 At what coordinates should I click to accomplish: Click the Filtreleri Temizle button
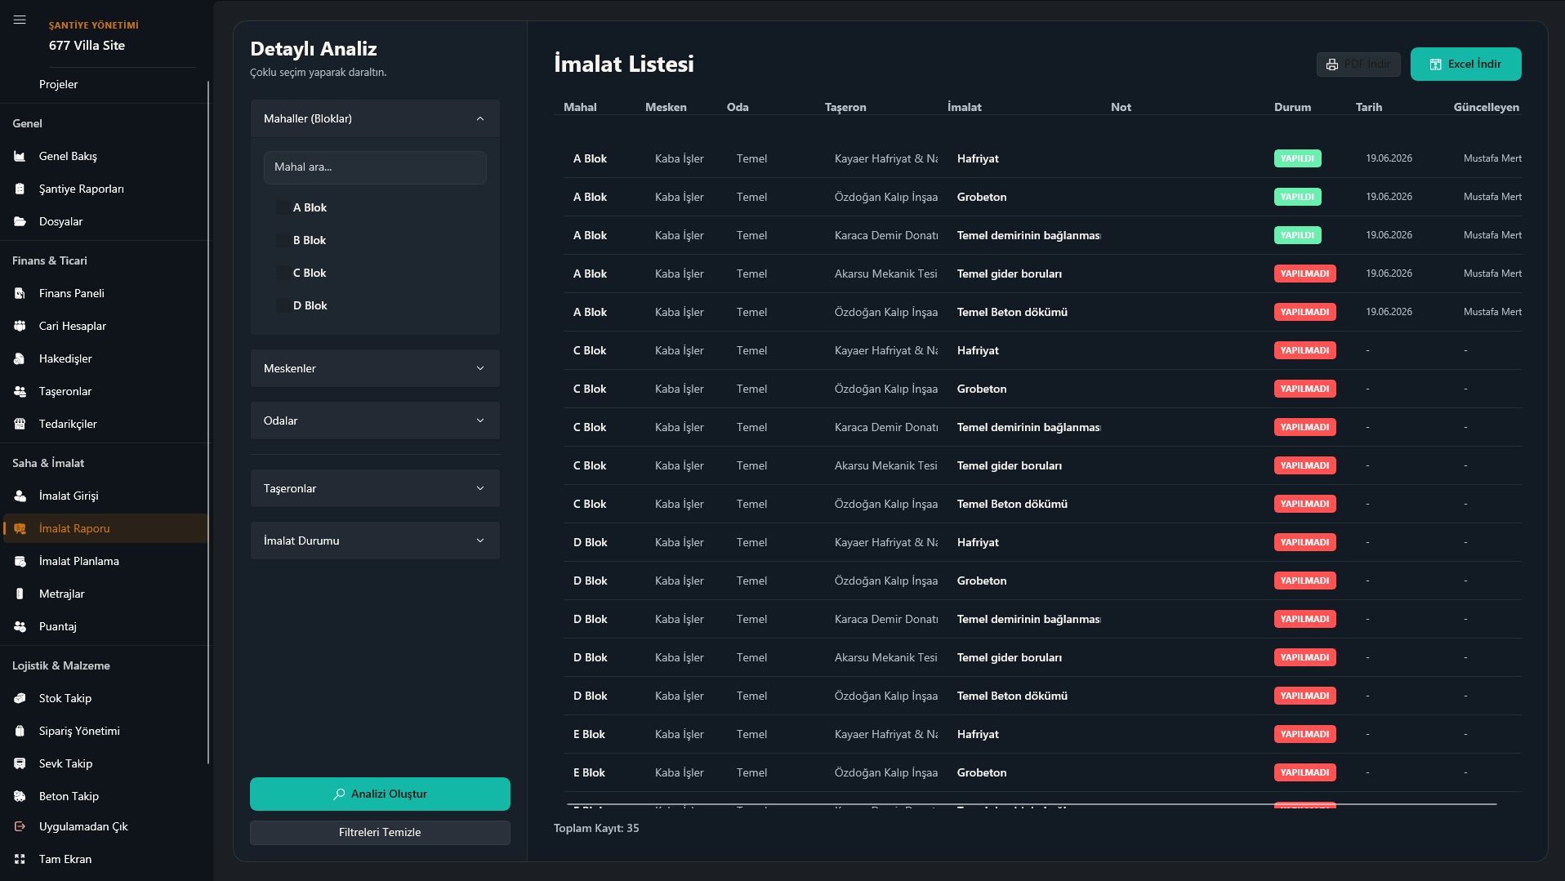(380, 832)
